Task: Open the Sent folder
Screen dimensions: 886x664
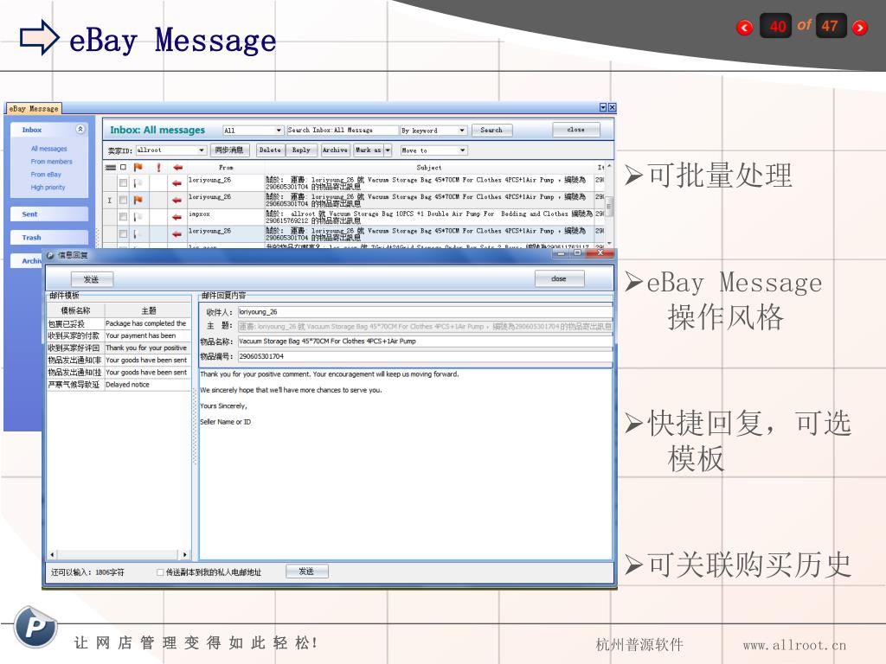Action: pyautogui.click(x=49, y=214)
